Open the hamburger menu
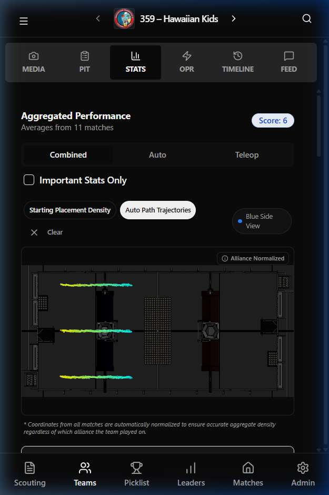Image resolution: width=329 pixels, height=495 pixels. click(24, 21)
